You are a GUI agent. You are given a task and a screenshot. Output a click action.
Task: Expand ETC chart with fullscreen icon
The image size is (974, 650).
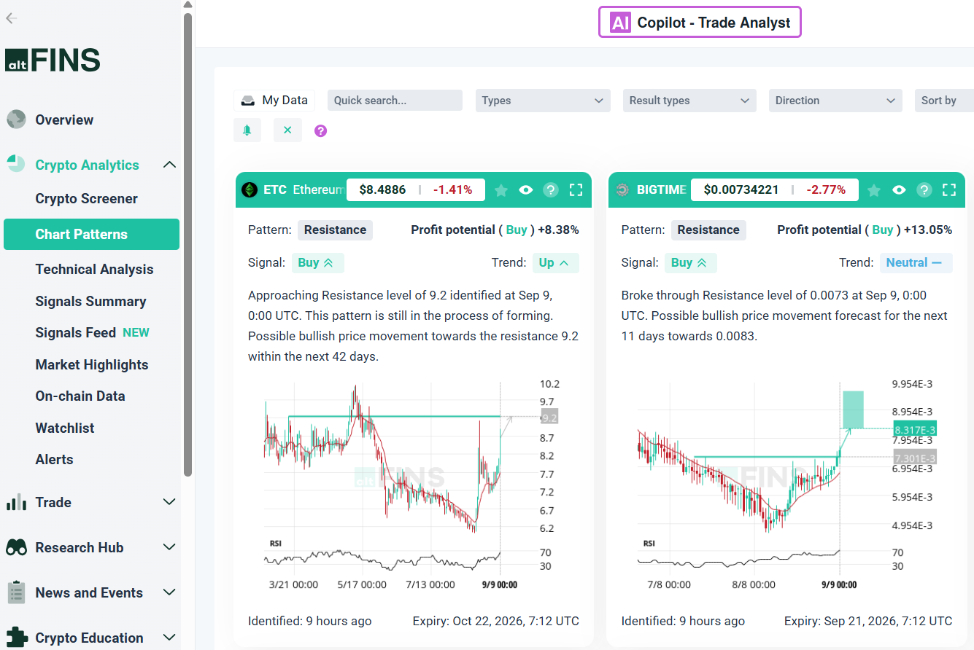coord(576,190)
